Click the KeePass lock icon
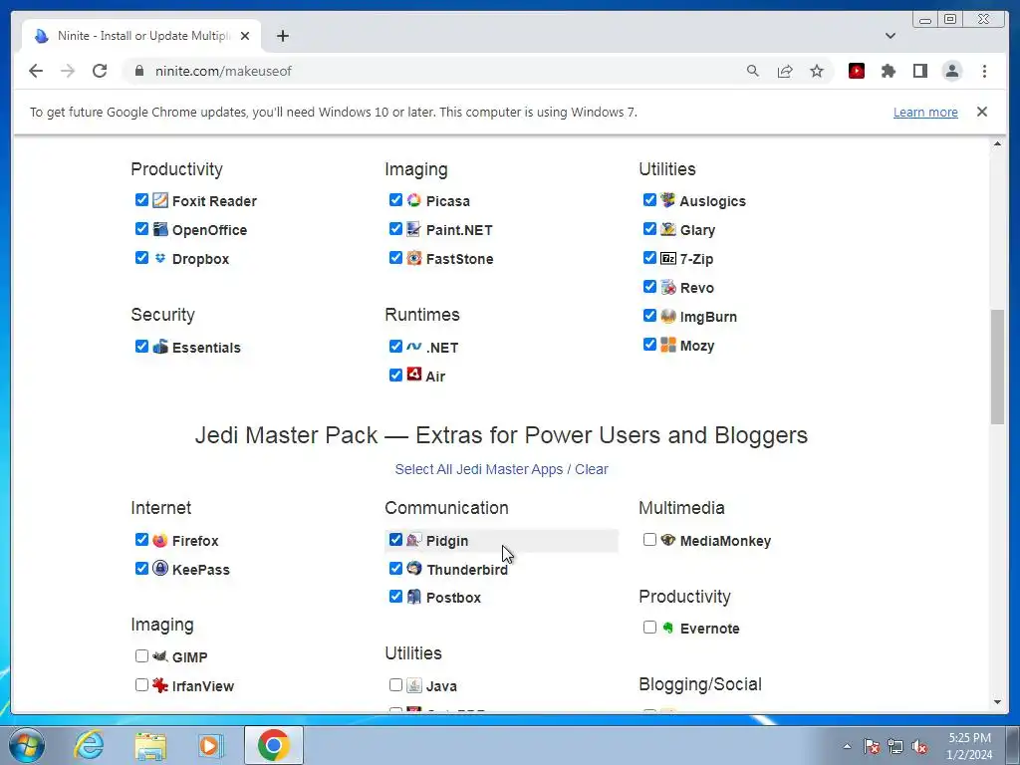 (x=160, y=568)
